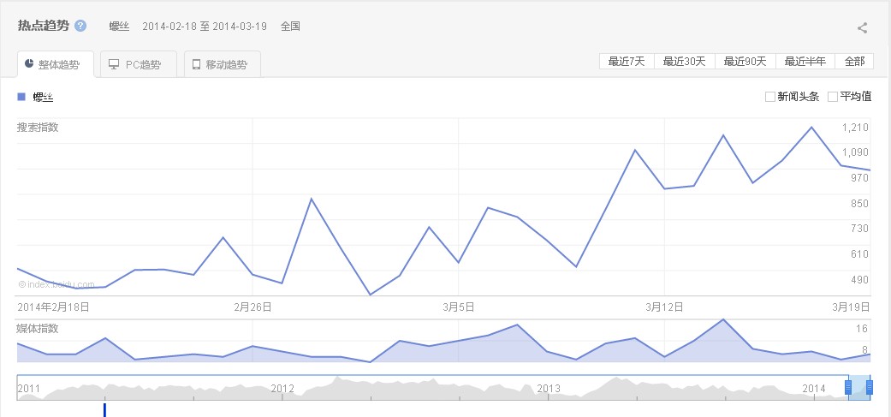Select 全部 time range
The height and width of the screenshot is (417, 891).
pos(854,62)
